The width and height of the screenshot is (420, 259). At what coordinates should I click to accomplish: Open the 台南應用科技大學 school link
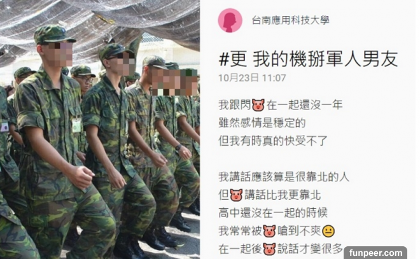click(290, 20)
